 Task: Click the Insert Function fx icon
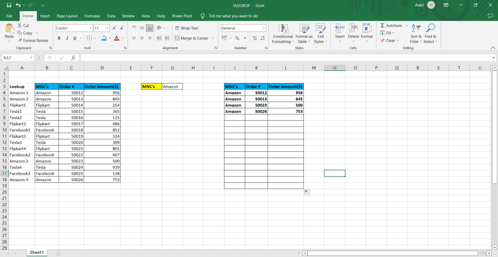click(73, 58)
